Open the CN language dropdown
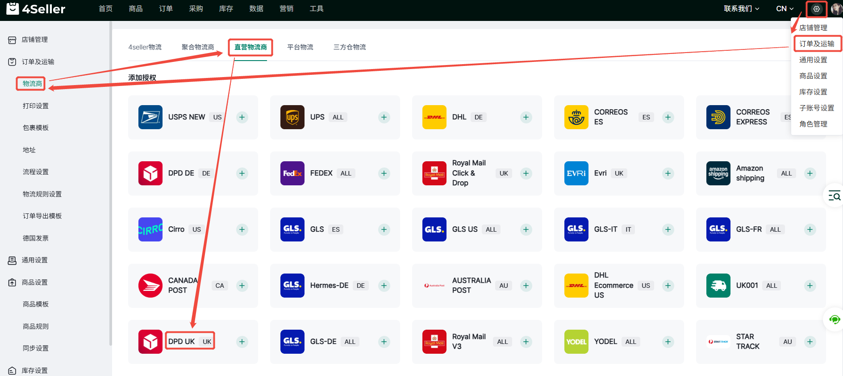843x376 pixels. point(785,8)
